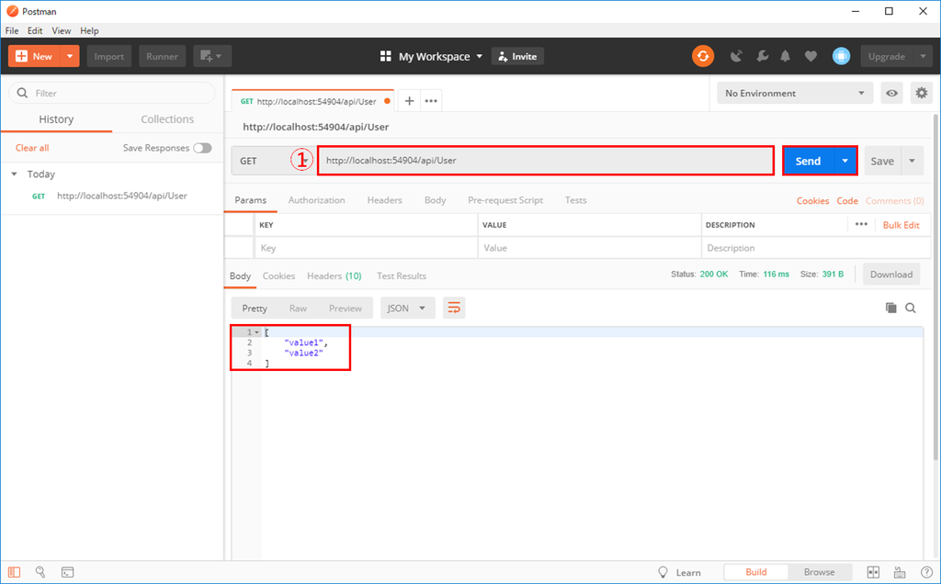Screen dimensions: 941x584
Task: Click the workspace grid icon
Action: pyautogui.click(x=386, y=56)
